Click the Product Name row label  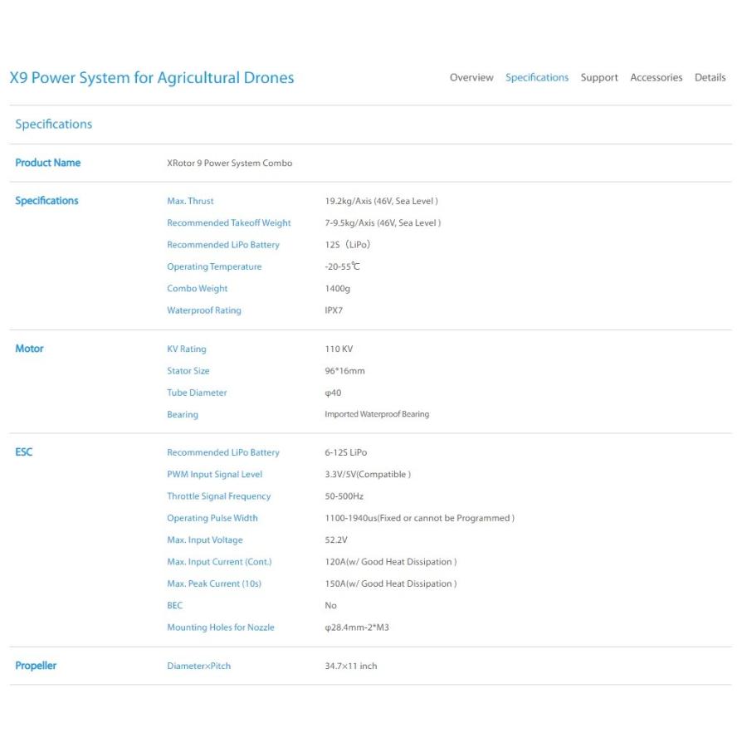pos(47,163)
